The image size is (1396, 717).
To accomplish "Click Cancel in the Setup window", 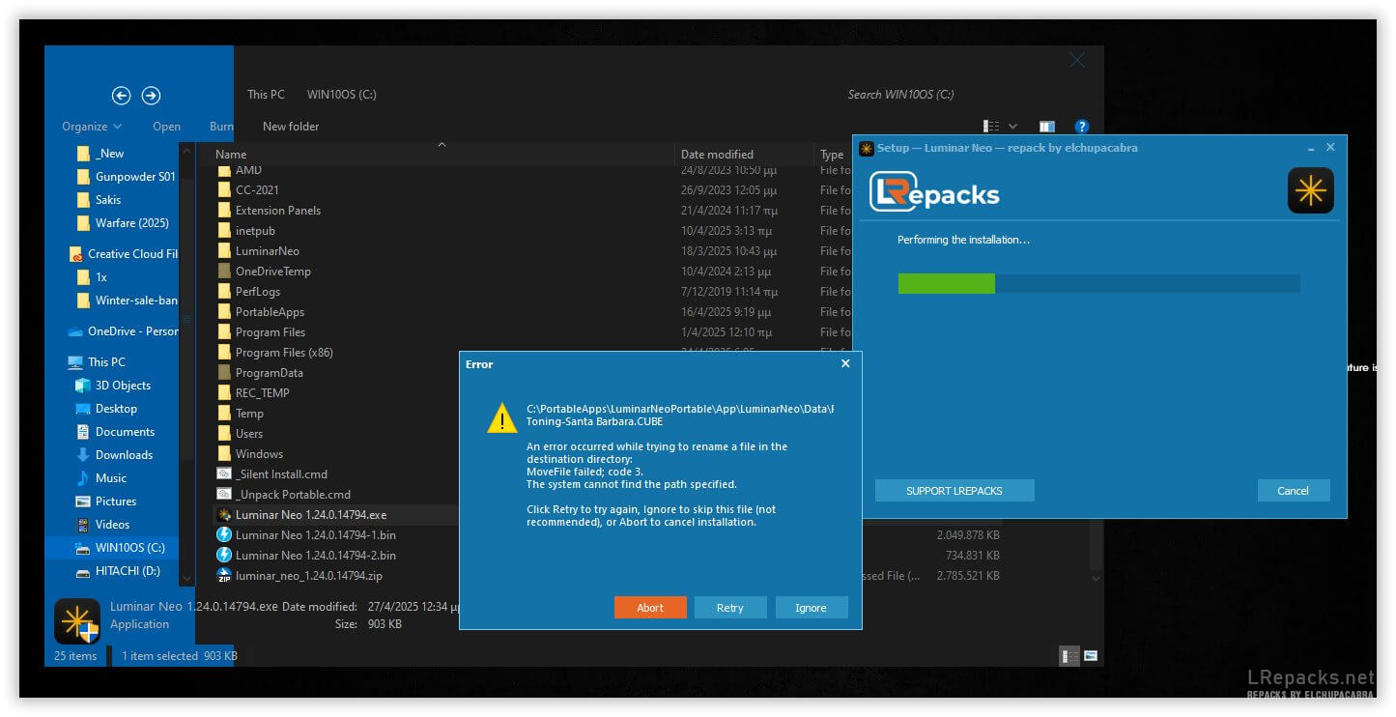I will (1294, 491).
